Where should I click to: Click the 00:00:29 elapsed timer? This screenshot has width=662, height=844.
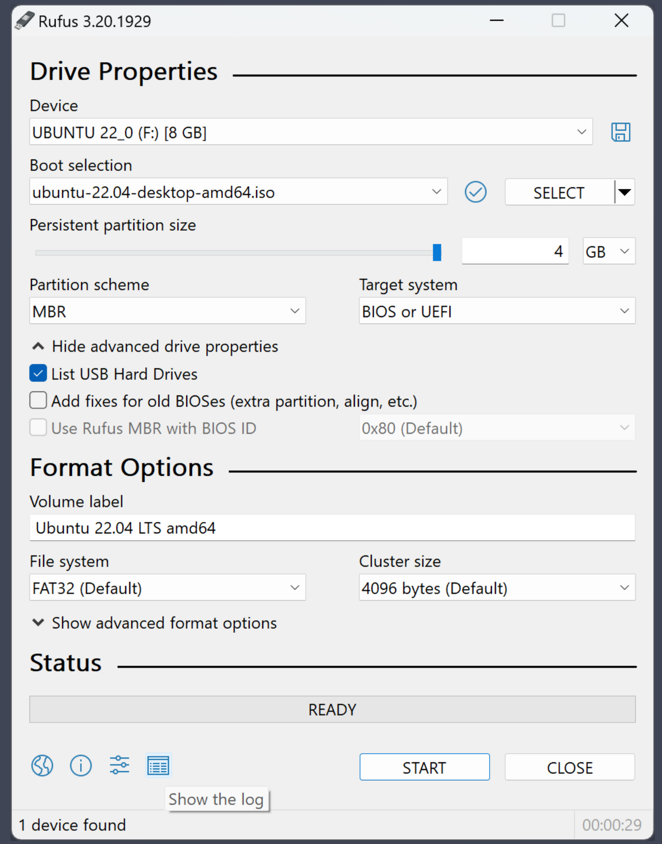[x=612, y=825]
